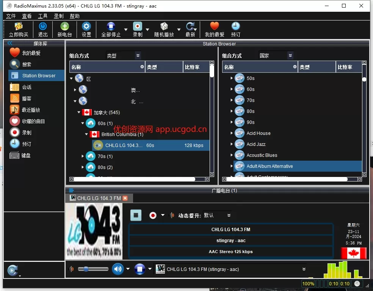The width and height of the screenshot is (373, 291).
Task: Click the 立即购买 buy now toolbar icon
Action: click(x=19, y=30)
